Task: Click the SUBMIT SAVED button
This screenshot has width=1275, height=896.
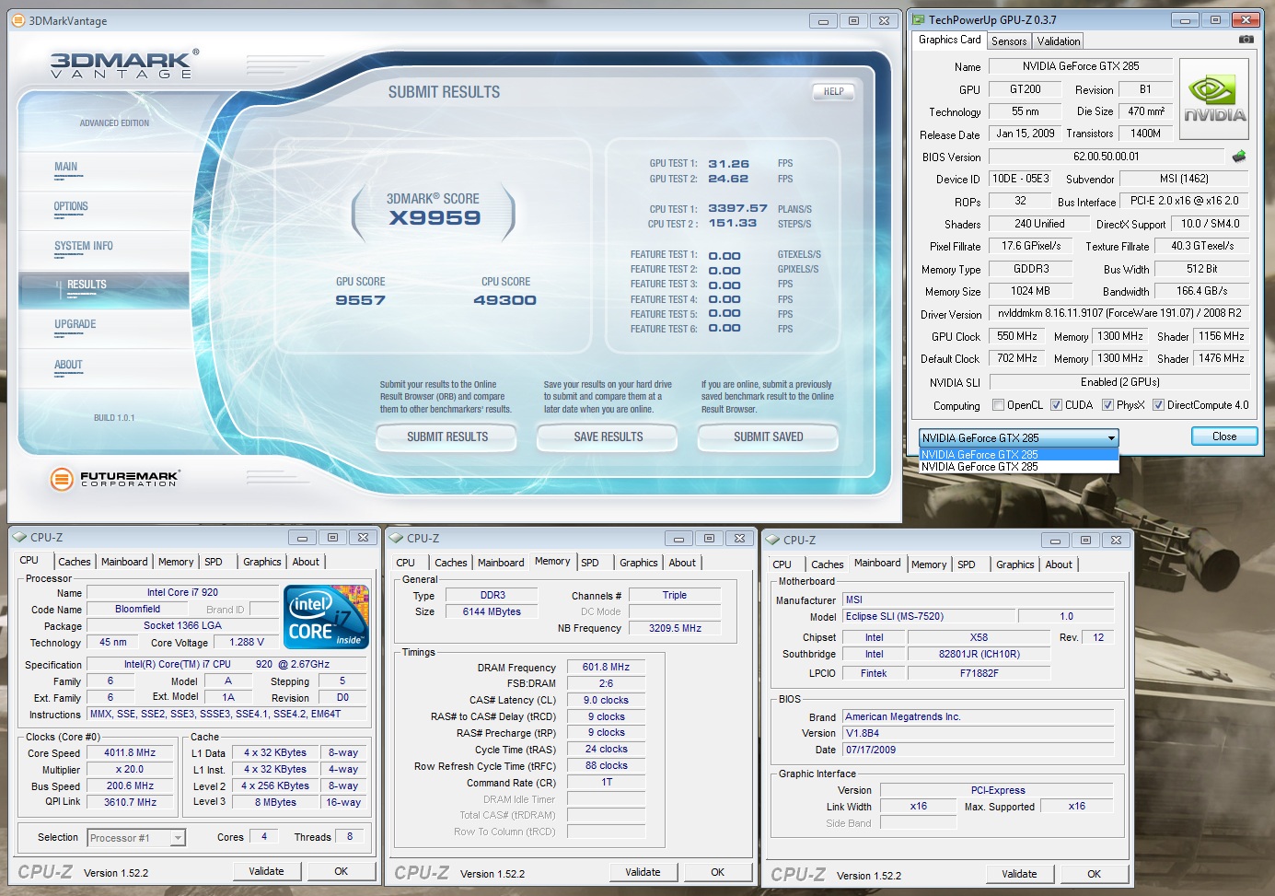Action: tap(769, 436)
